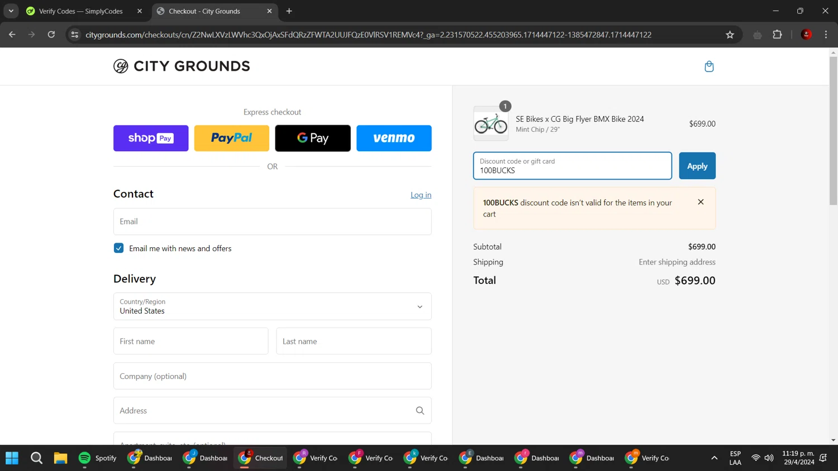Image resolution: width=838 pixels, height=471 pixels.
Task: Close the Verify Codes SimplyCodes tab
Action: [140, 11]
